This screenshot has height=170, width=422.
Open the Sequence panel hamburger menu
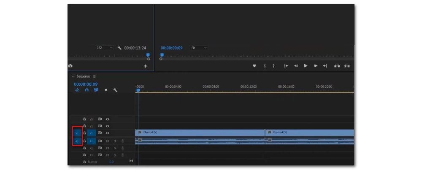click(94, 76)
